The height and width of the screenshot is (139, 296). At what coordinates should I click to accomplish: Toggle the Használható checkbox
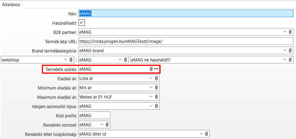tap(82, 23)
